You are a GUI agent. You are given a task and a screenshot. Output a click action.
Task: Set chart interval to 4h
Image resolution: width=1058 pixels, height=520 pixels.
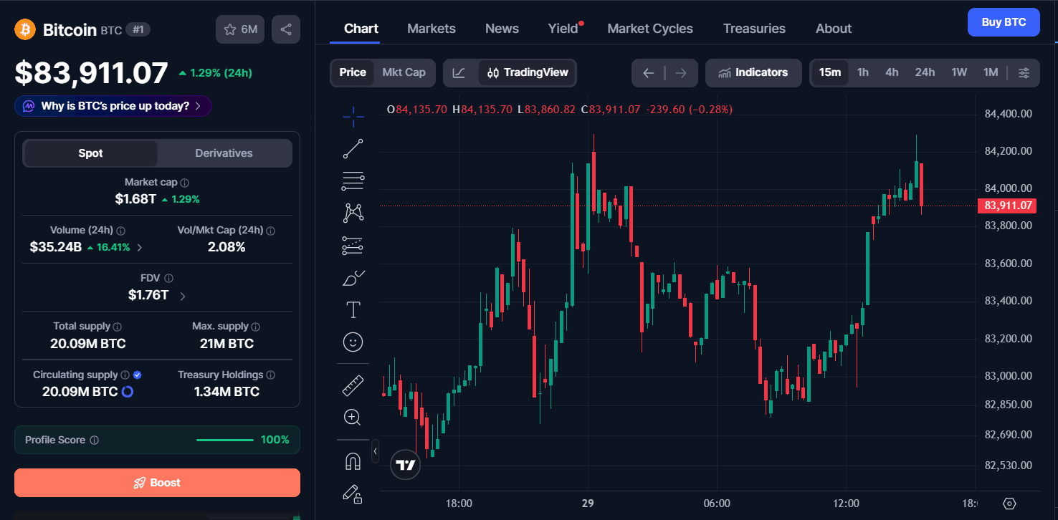click(892, 72)
